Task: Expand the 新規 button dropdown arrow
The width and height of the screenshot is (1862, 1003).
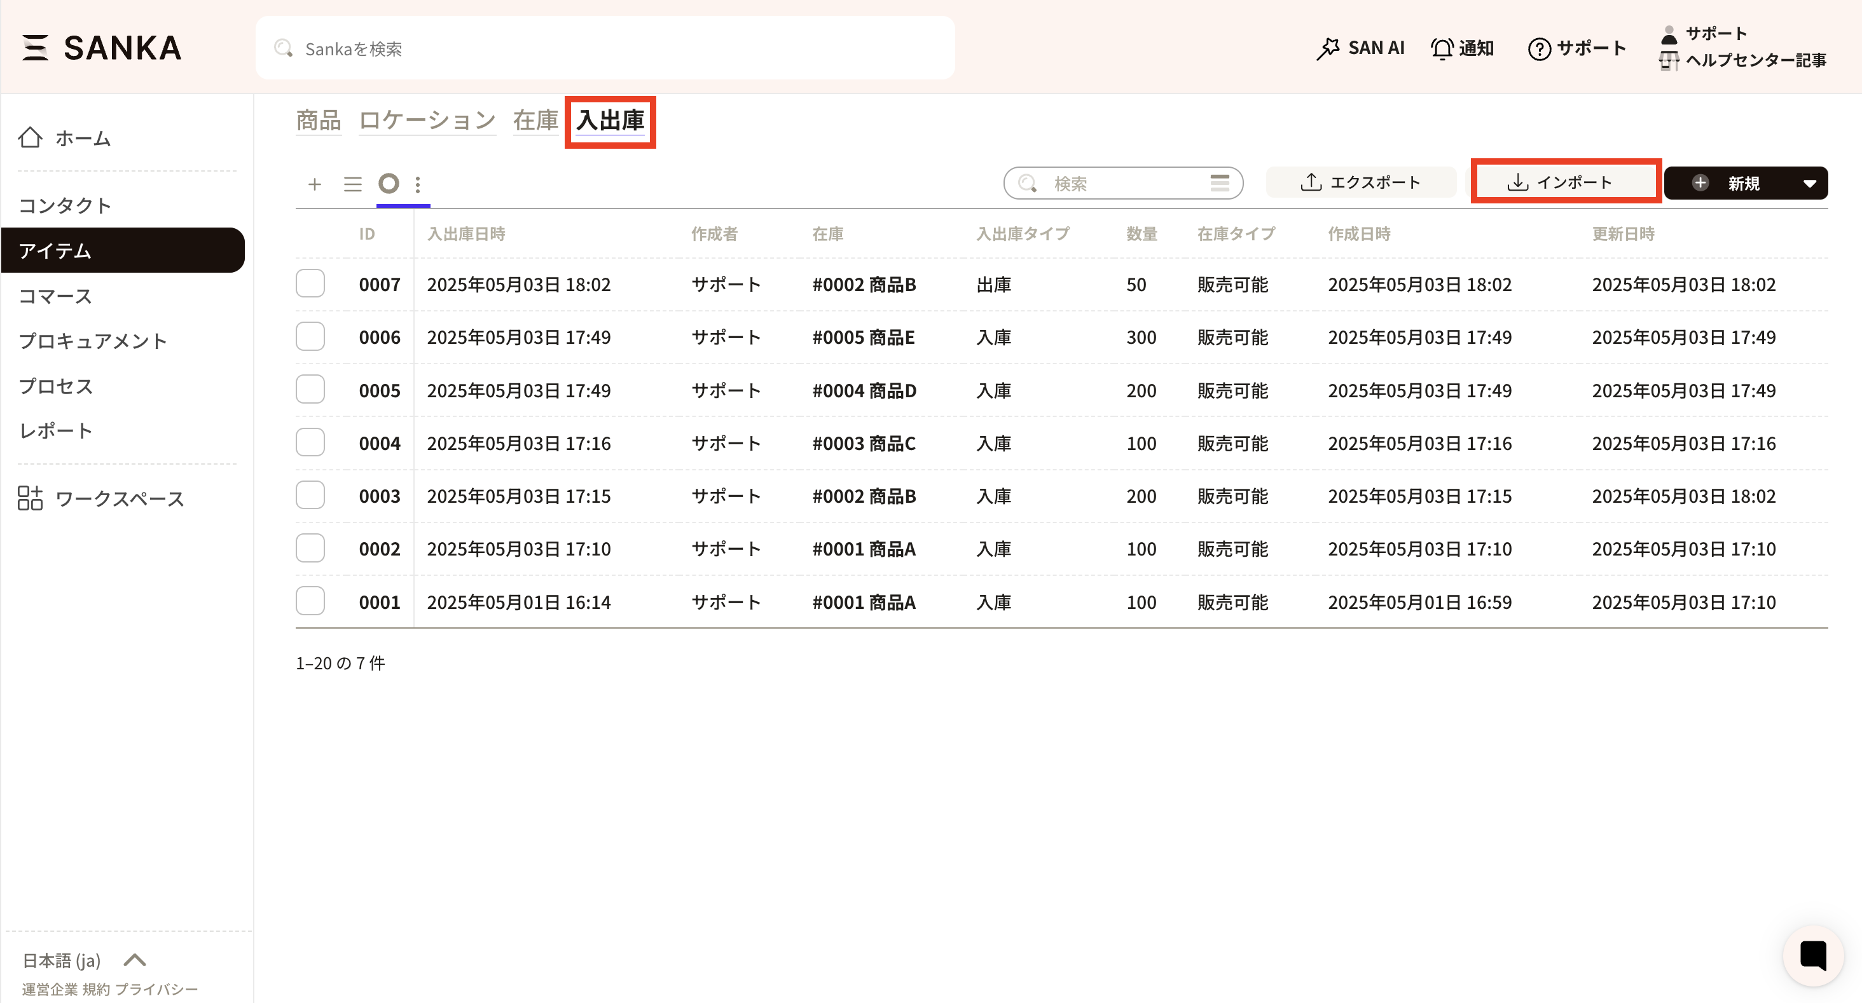Action: (x=1809, y=184)
